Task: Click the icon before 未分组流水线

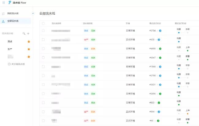Action: click(x=9, y=64)
